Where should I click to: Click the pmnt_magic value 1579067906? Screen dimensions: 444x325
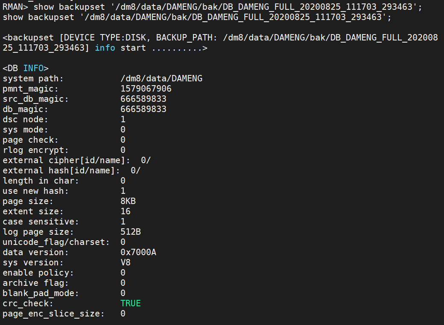tap(146, 89)
